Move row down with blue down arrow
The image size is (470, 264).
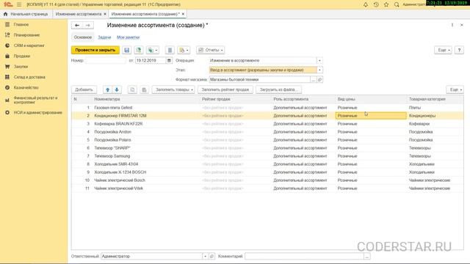pos(117,89)
